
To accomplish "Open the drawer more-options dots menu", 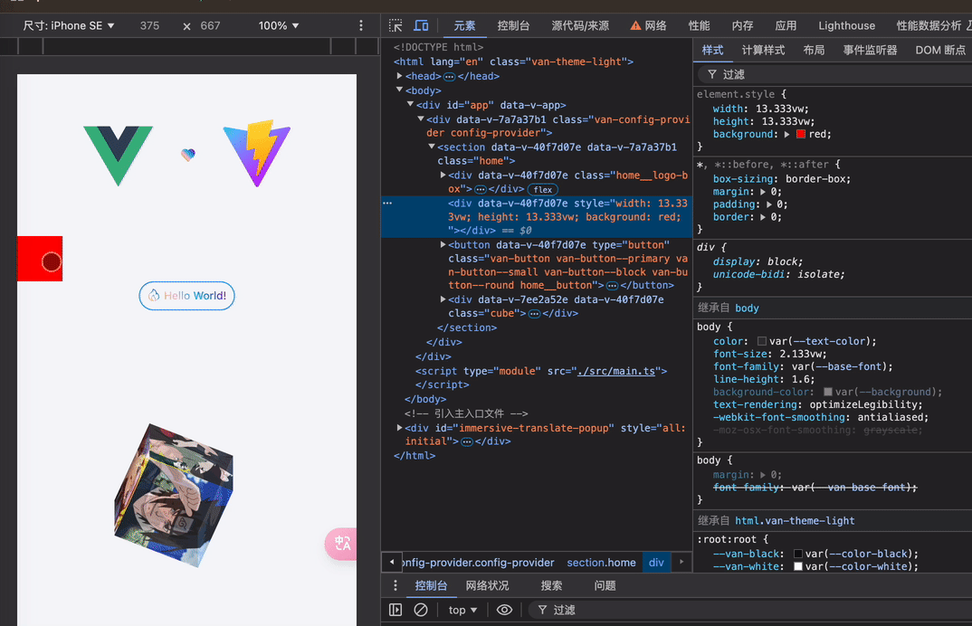I will (395, 585).
